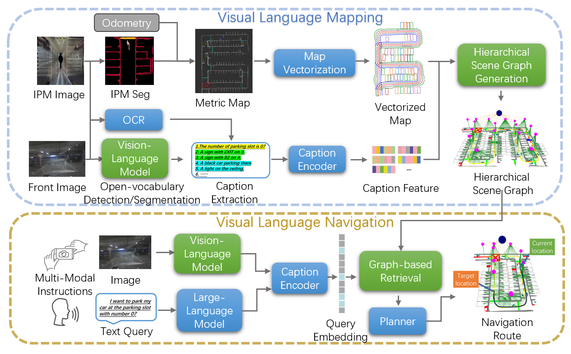Select the Map Vectorization block

[x=314, y=63]
